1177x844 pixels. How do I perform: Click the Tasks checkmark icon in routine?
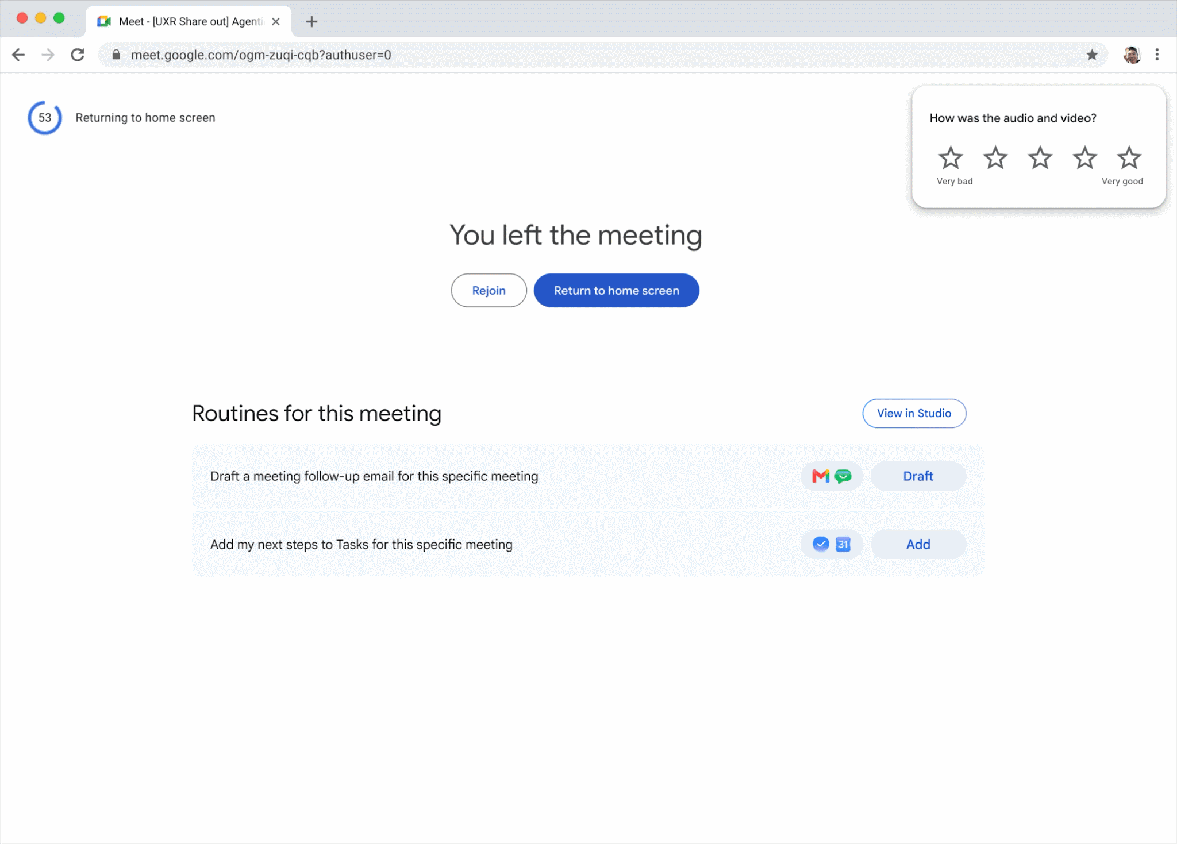821,544
